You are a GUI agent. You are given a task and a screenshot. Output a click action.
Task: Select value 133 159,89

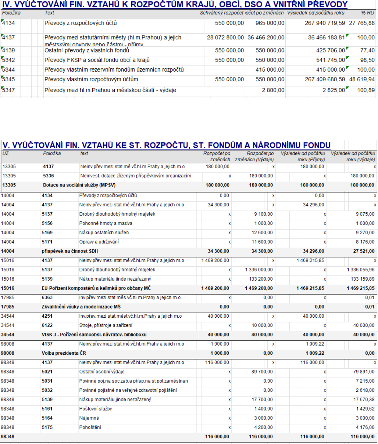[362, 279]
